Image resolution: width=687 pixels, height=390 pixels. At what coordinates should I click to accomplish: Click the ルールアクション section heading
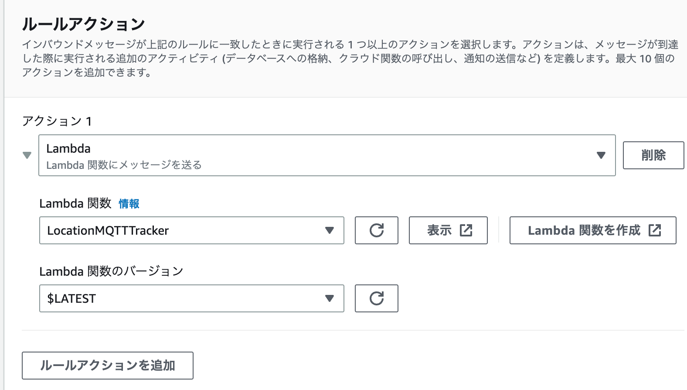coord(84,24)
